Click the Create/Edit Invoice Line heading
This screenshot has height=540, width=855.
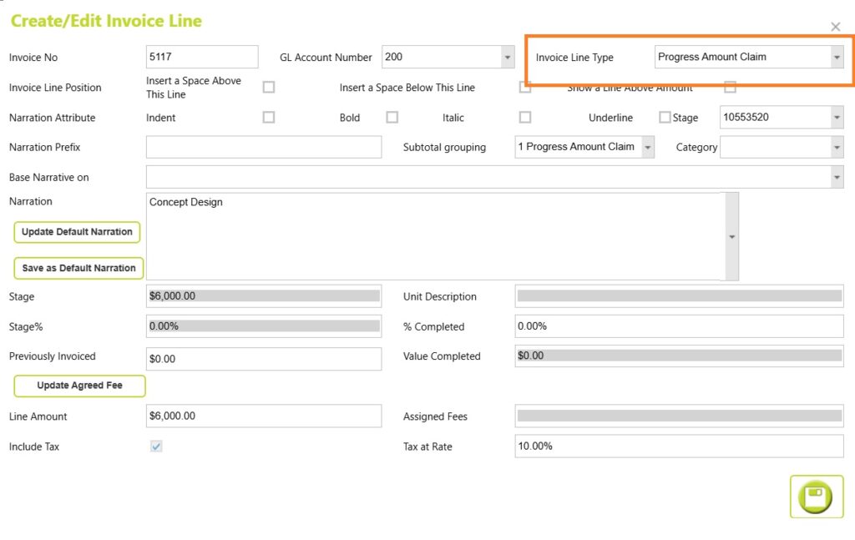pos(106,21)
